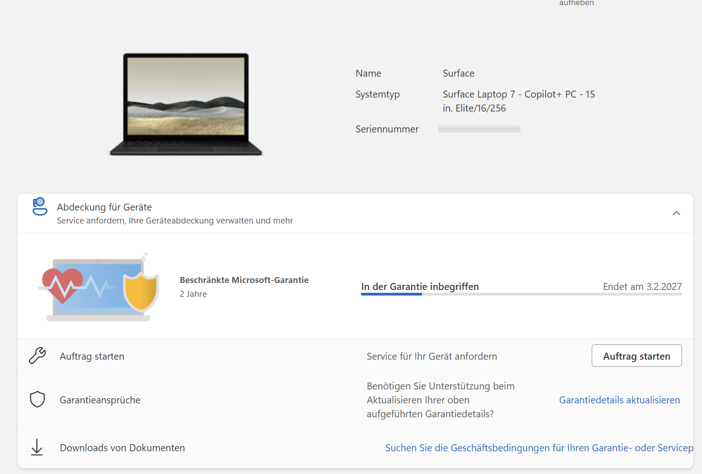Click the shield icon next to Garantieansprüche
The height and width of the screenshot is (474, 702).
click(x=37, y=399)
